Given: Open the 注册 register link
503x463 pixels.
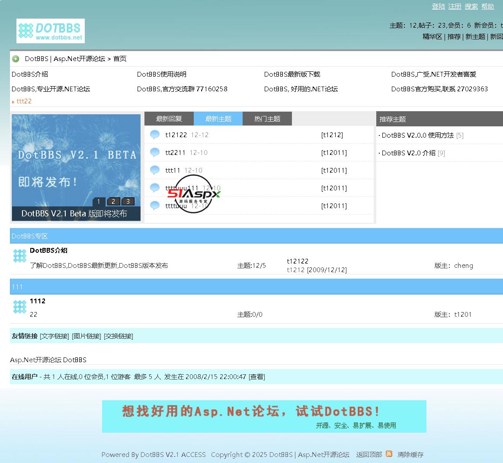Looking at the screenshot, I should pos(455,6).
